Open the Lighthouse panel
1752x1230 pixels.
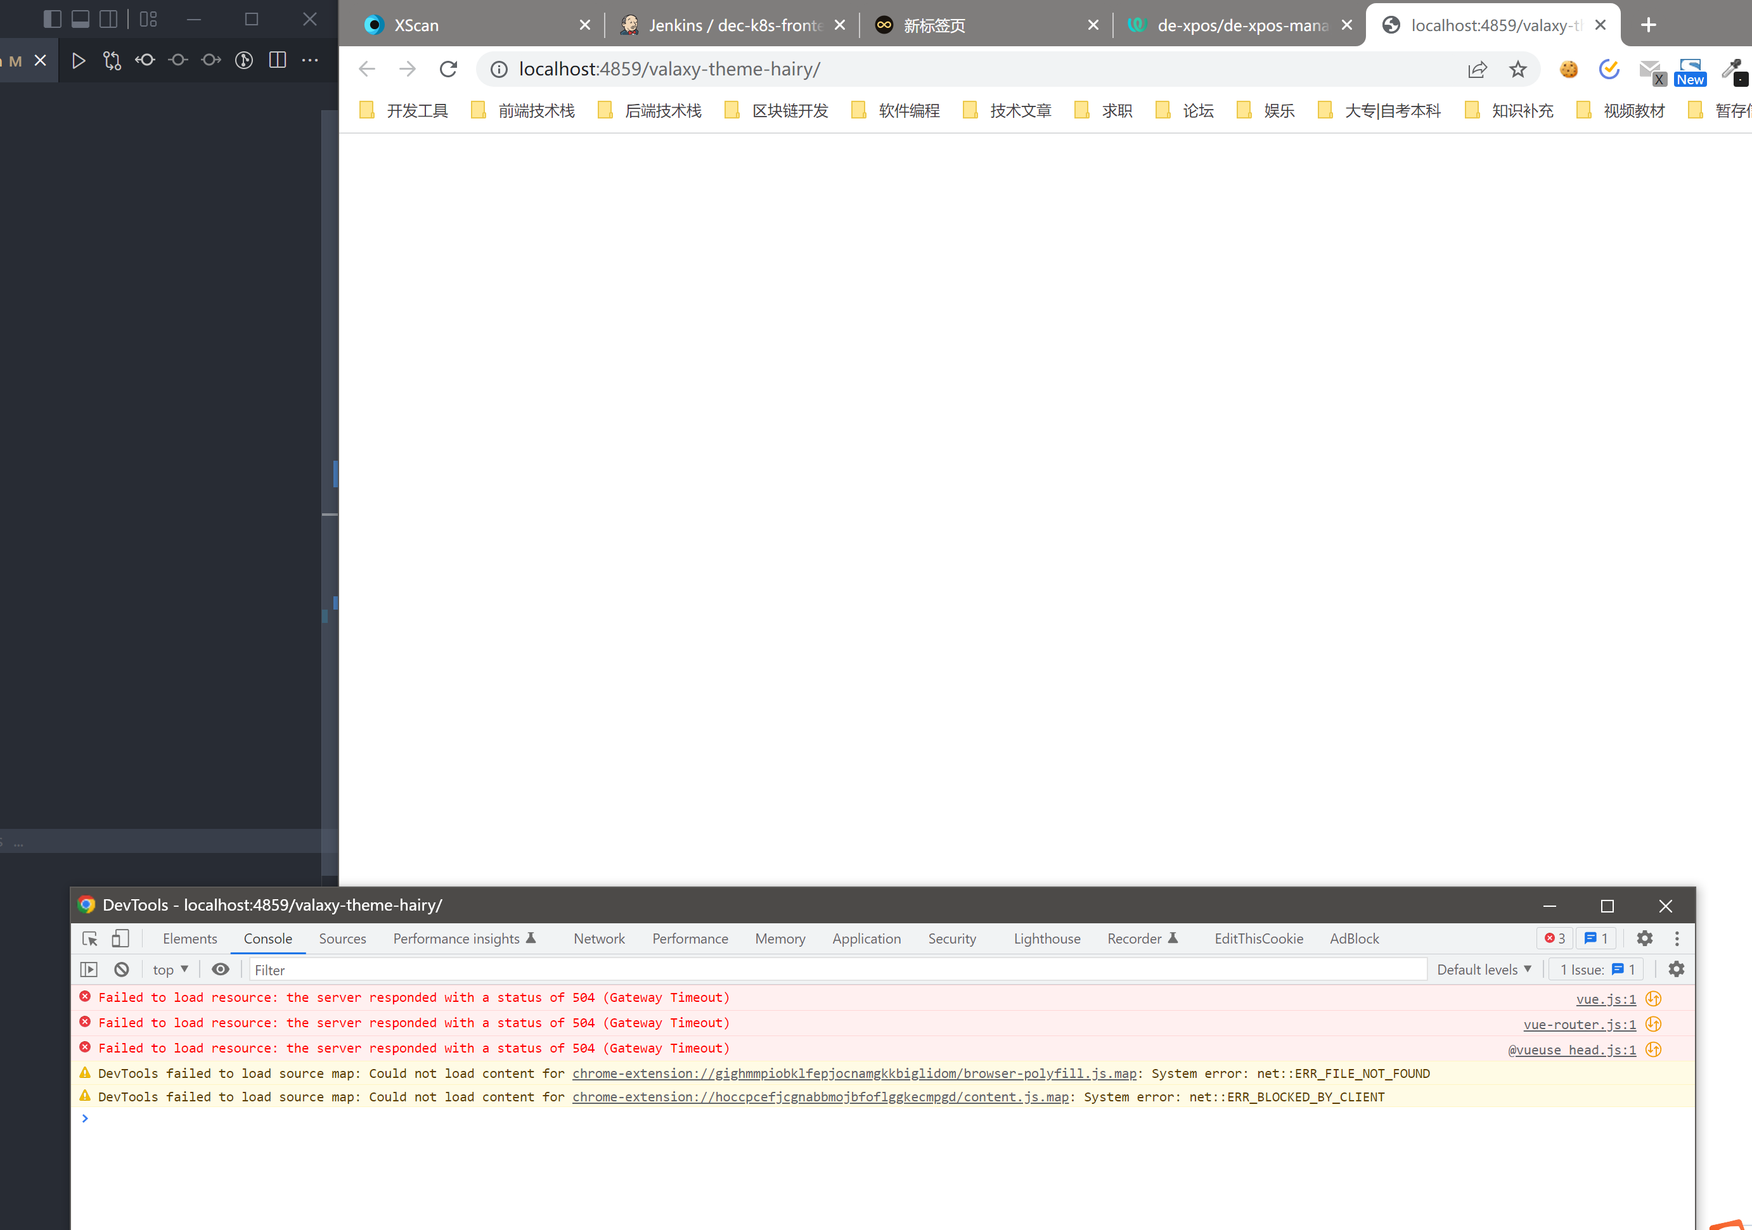(1046, 939)
